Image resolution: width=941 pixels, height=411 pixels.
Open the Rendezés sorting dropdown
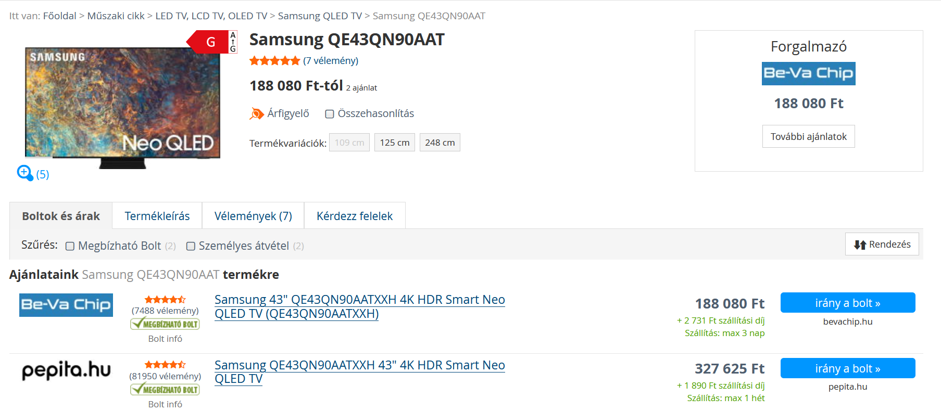click(x=882, y=244)
